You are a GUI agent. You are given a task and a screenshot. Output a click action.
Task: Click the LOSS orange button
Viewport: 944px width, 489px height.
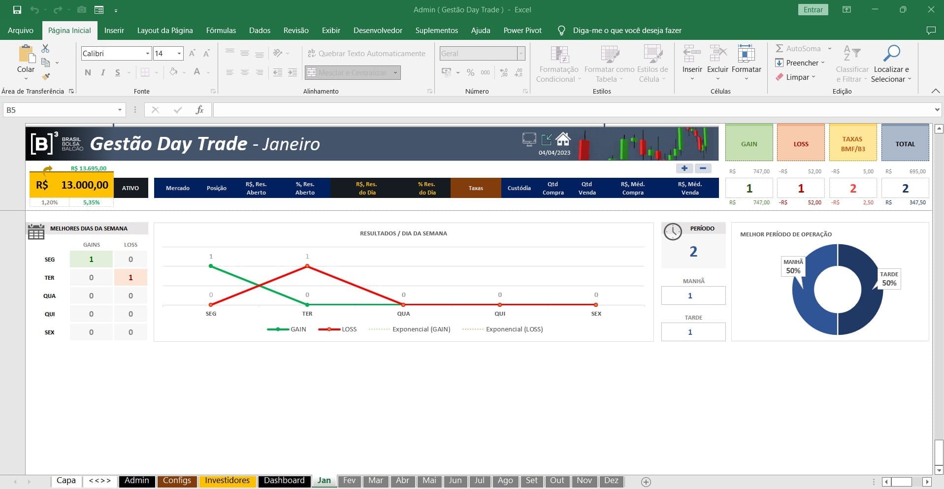[x=801, y=143]
